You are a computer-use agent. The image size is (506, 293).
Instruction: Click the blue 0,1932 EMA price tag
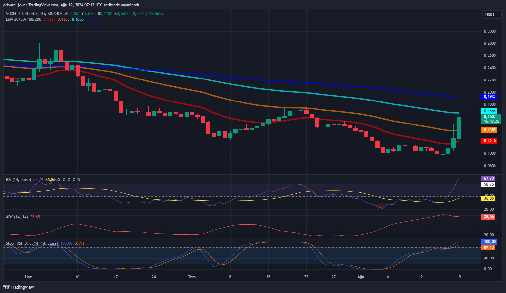pos(489,97)
